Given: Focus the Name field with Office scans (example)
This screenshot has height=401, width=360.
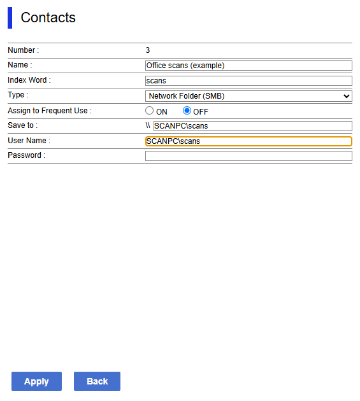Looking at the screenshot, I should 248,66.
